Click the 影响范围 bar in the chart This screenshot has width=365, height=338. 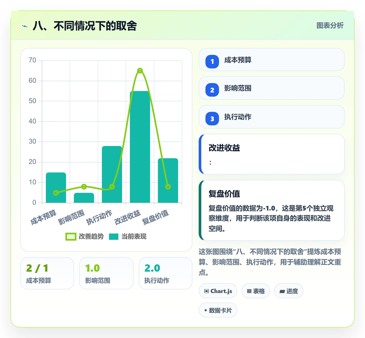(x=84, y=198)
